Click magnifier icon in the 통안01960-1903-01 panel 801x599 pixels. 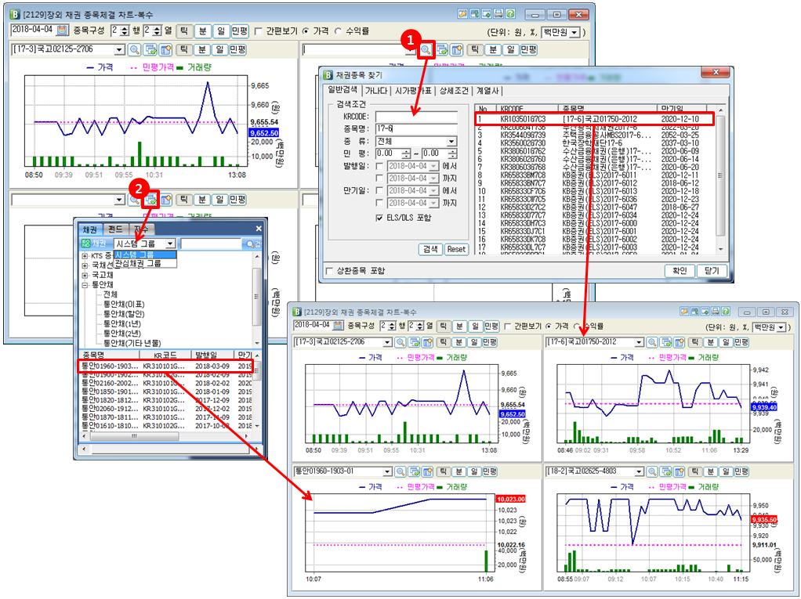pyautogui.click(x=400, y=471)
